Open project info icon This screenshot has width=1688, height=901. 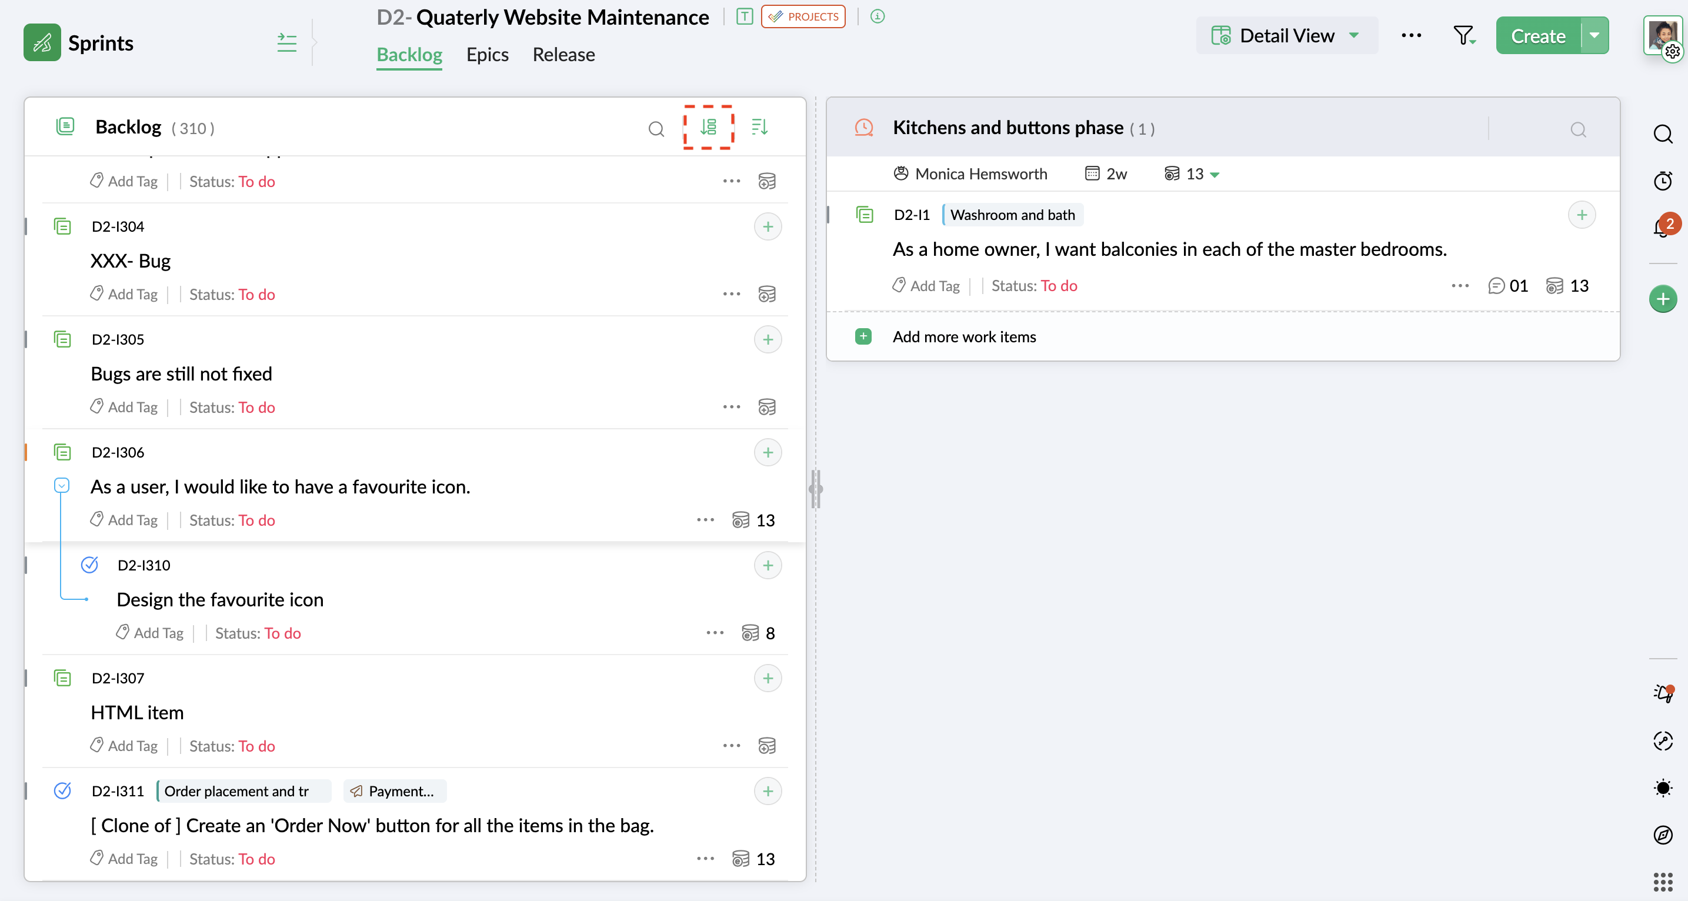[878, 16]
